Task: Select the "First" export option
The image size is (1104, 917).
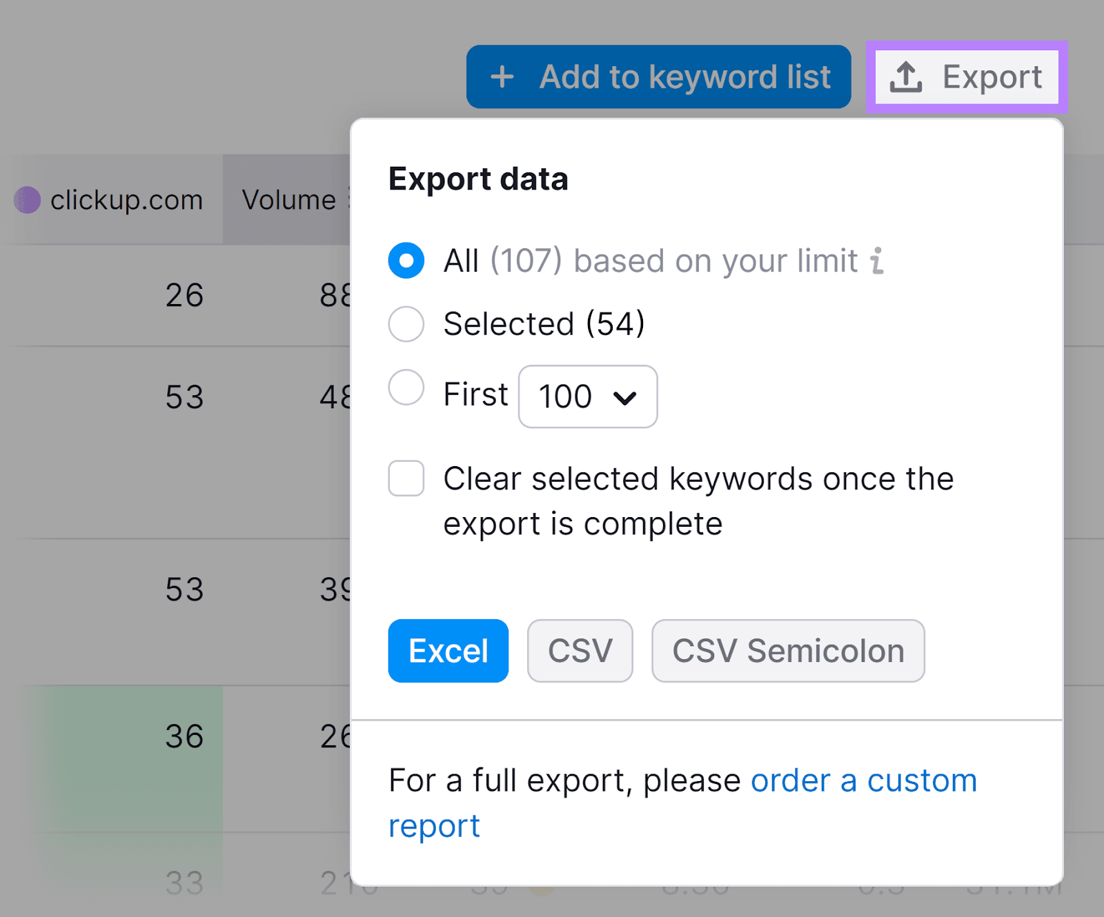Action: [x=406, y=388]
